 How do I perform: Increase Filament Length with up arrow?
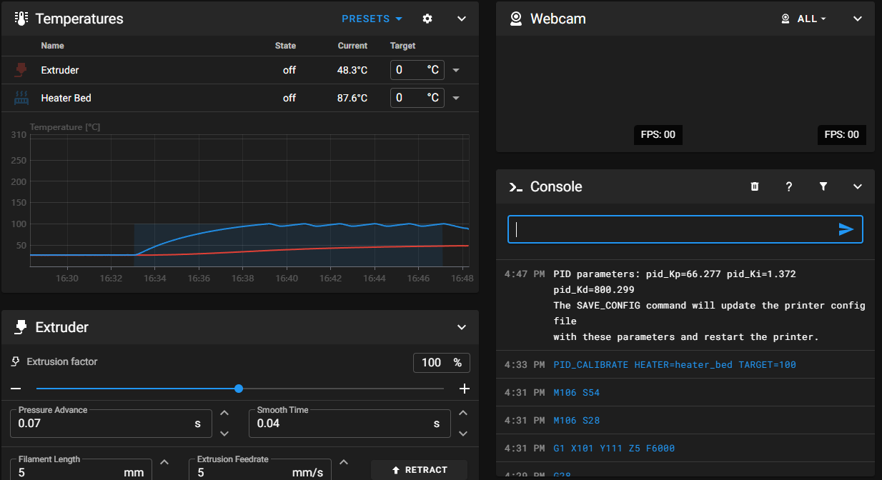tap(164, 462)
